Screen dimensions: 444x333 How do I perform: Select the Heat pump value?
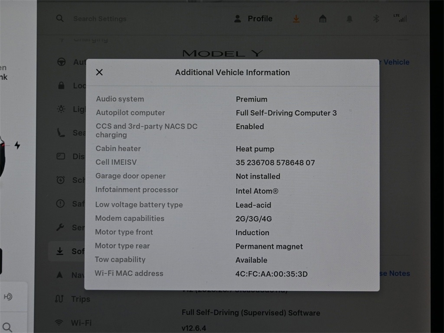(255, 149)
